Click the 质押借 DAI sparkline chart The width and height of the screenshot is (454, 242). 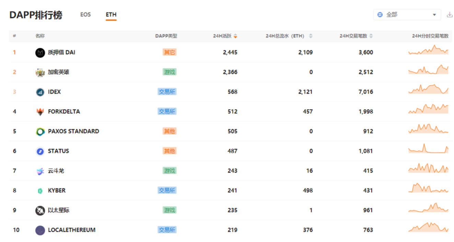point(428,50)
